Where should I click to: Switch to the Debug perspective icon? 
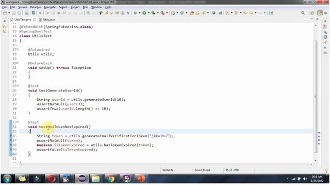[x=326, y=13]
